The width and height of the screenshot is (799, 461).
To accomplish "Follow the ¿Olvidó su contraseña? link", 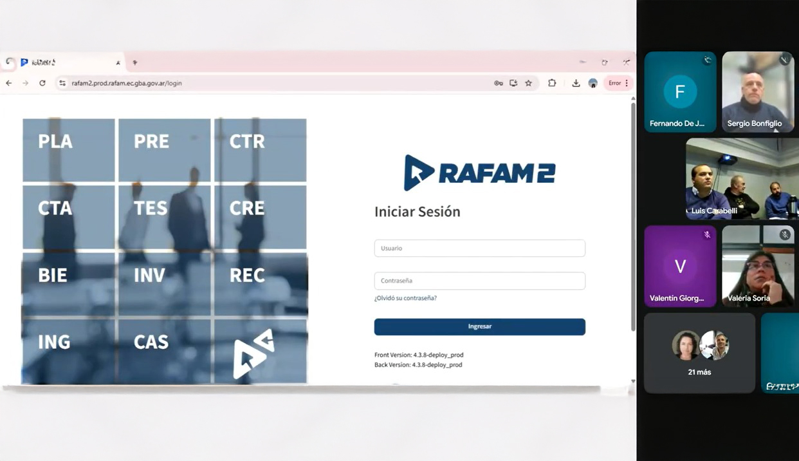I will pos(405,298).
